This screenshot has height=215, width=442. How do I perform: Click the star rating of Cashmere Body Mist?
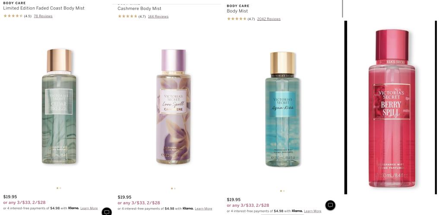tap(127, 16)
